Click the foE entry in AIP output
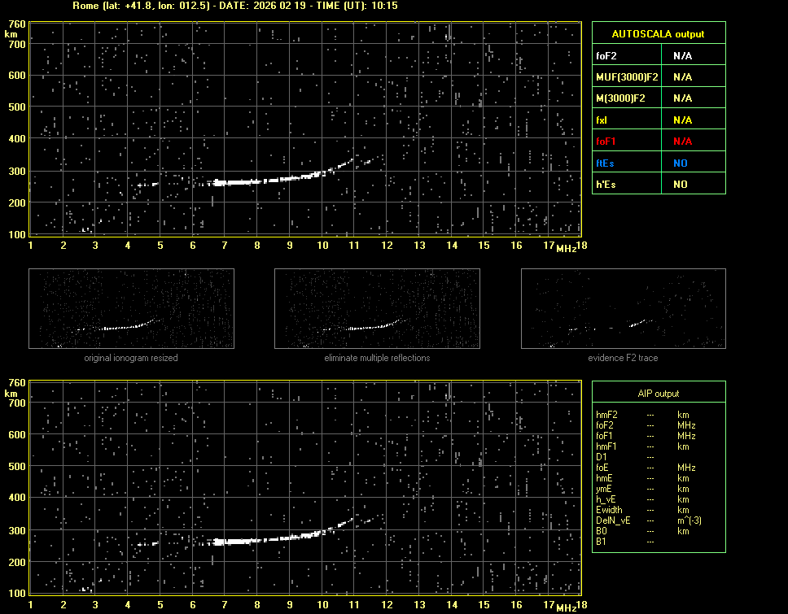 point(602,468)
